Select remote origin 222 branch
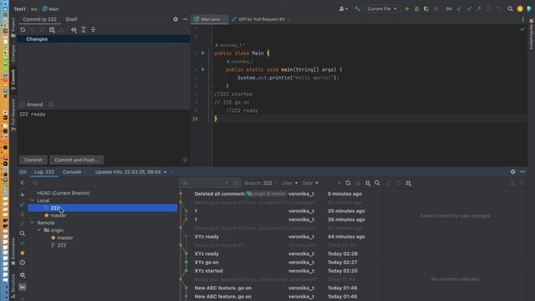Image resolution: width=535 pixels, height=301 pixels. (x=62, y=245)
